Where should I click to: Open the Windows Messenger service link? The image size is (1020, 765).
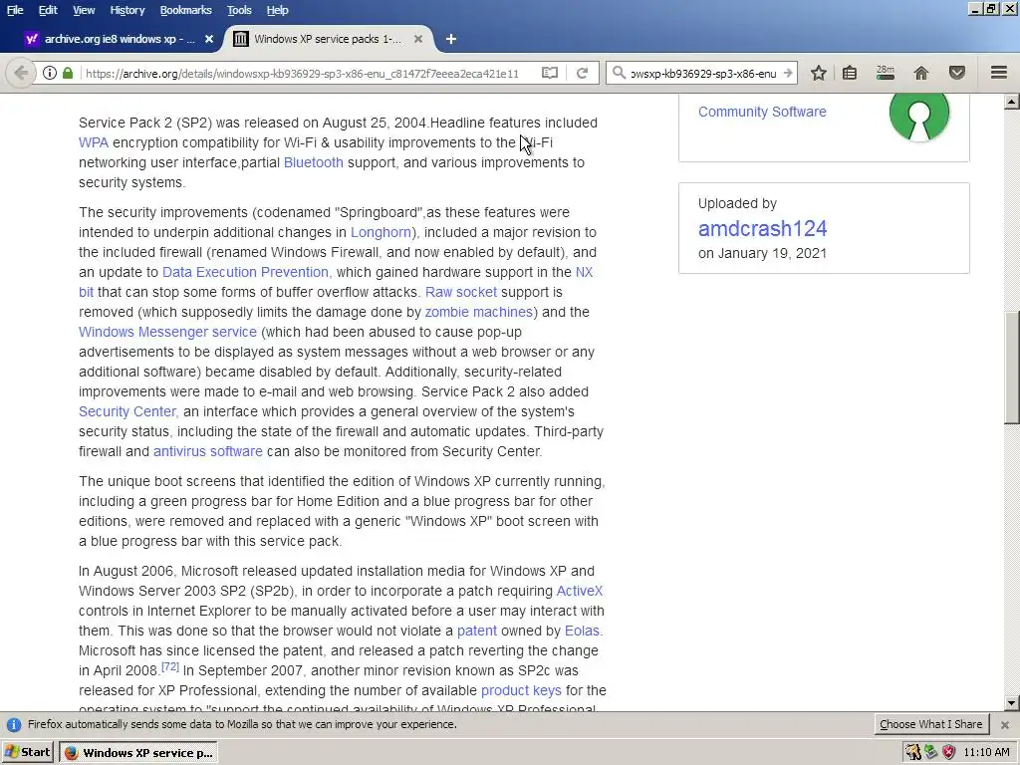point(167,332)
